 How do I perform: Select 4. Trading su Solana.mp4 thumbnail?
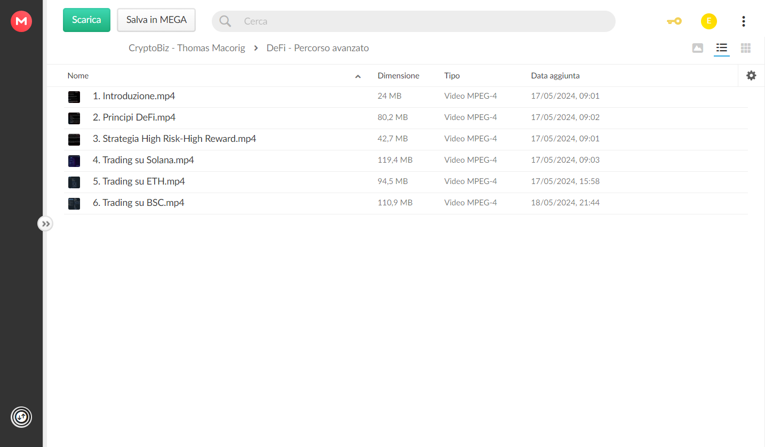point(74,161)
